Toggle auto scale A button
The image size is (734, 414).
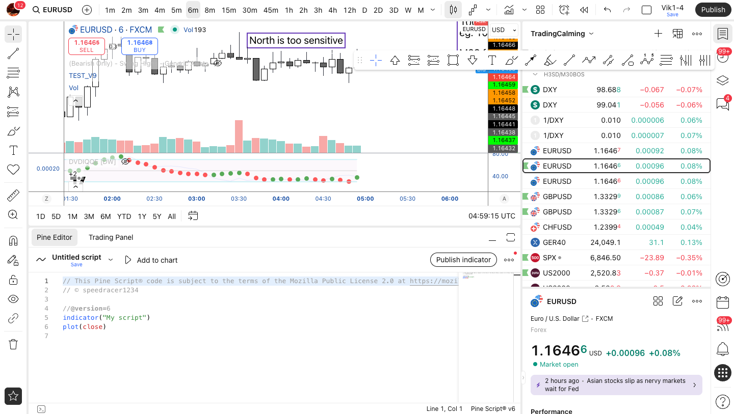tap(505, 199)
